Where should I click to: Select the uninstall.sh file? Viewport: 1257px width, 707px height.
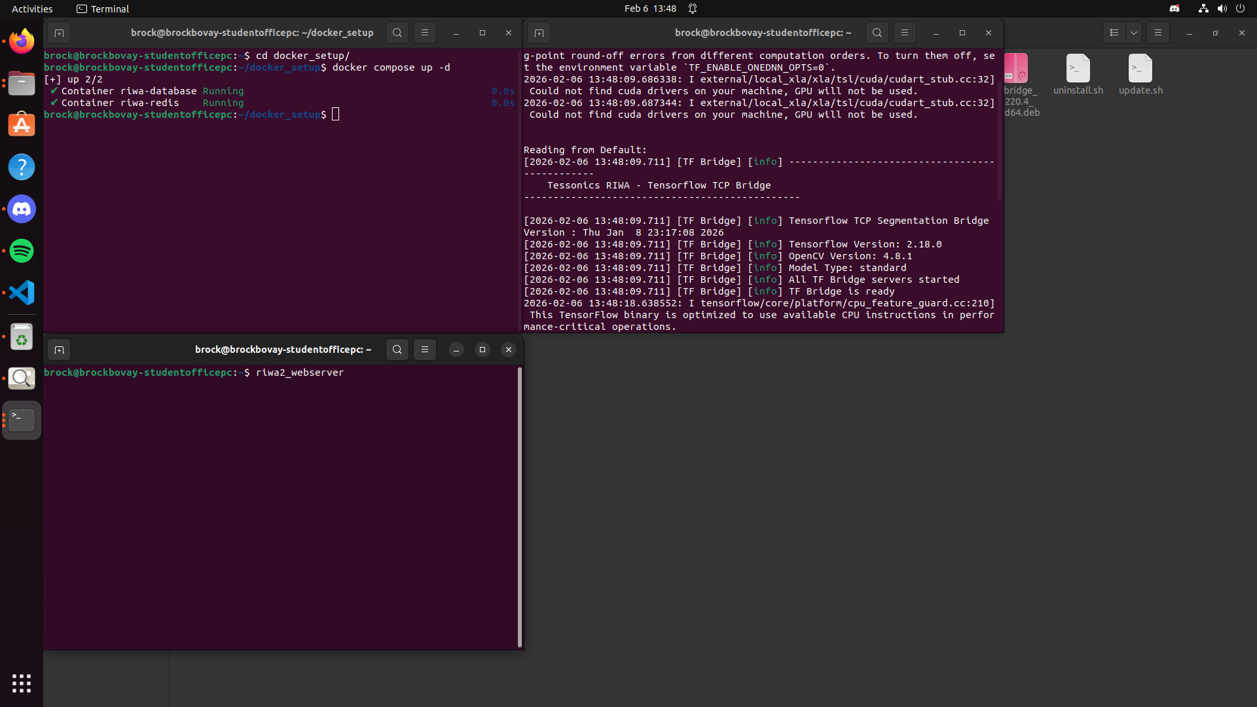tap(1078, 75)
